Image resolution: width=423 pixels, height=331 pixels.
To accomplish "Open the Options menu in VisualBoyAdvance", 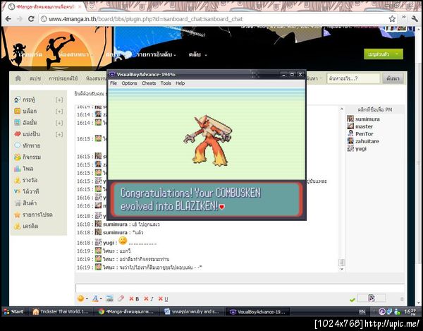I will click(x=129, y=83).
